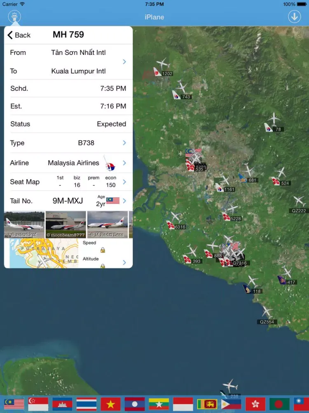This screenshot has height=413, width=309.
Task: Tap the Schd. 7:35 PM row
Action: [x=68, y=88]
